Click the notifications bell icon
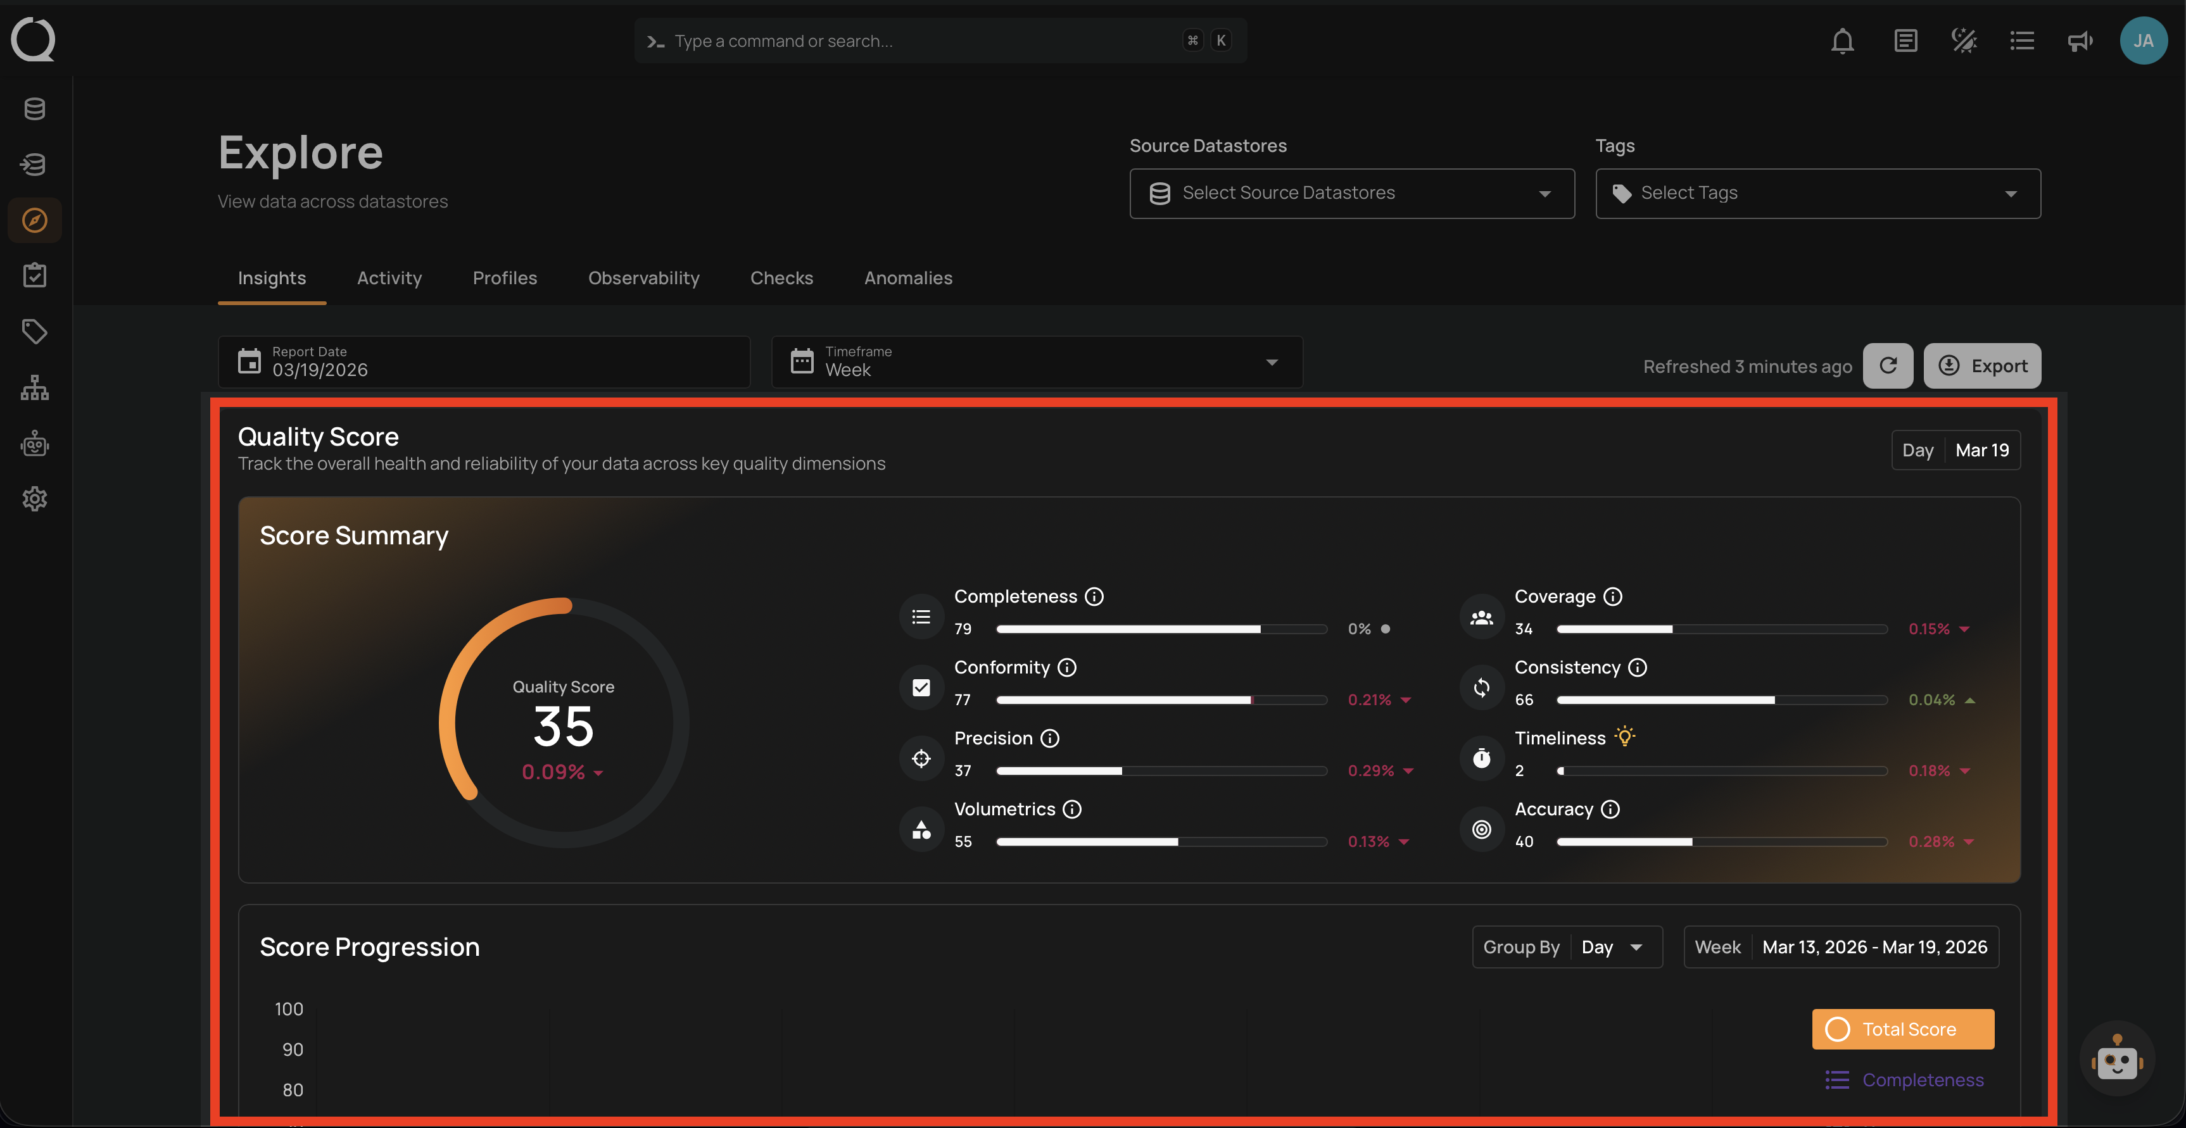2186x1128 pixels. 1842,40
